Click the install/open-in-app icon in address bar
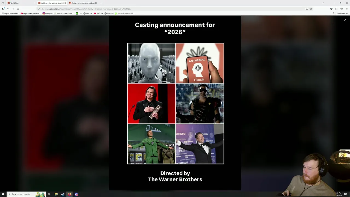The image size is (350, 197). point(307,9)
